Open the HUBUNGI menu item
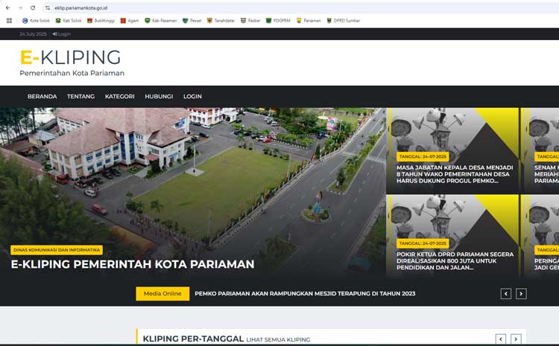Image resolution: width=559 pixels, height=346 pixels. (x=159, y=97)
